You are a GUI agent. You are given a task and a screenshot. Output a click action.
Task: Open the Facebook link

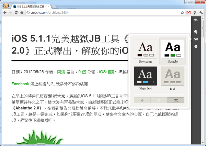pos(20,84)
